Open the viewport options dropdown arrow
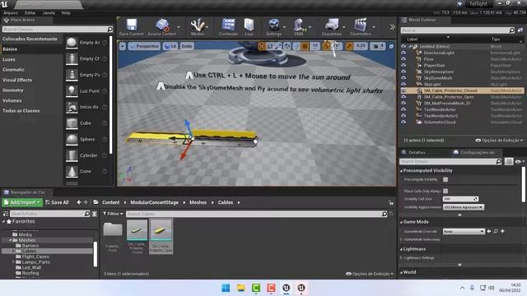The height and width of the screenshot is (296, 527). click(x=123, y=46)
